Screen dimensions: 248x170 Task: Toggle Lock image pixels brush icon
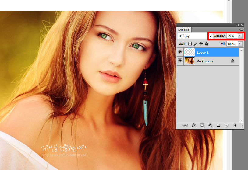coord(196,44)
